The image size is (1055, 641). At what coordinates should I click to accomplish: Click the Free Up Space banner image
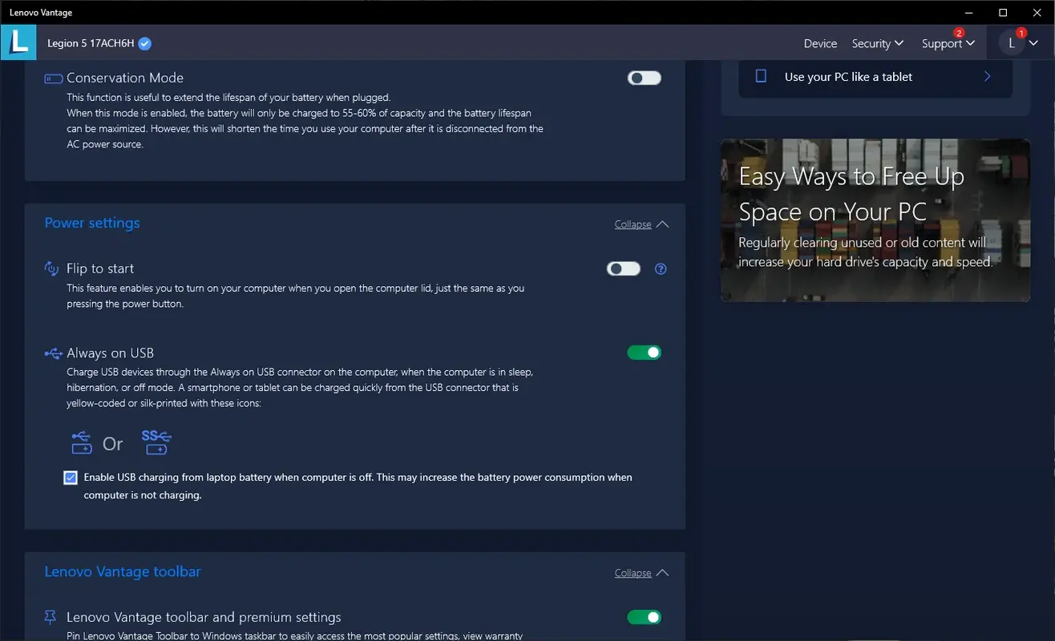(x=875, y=220)
